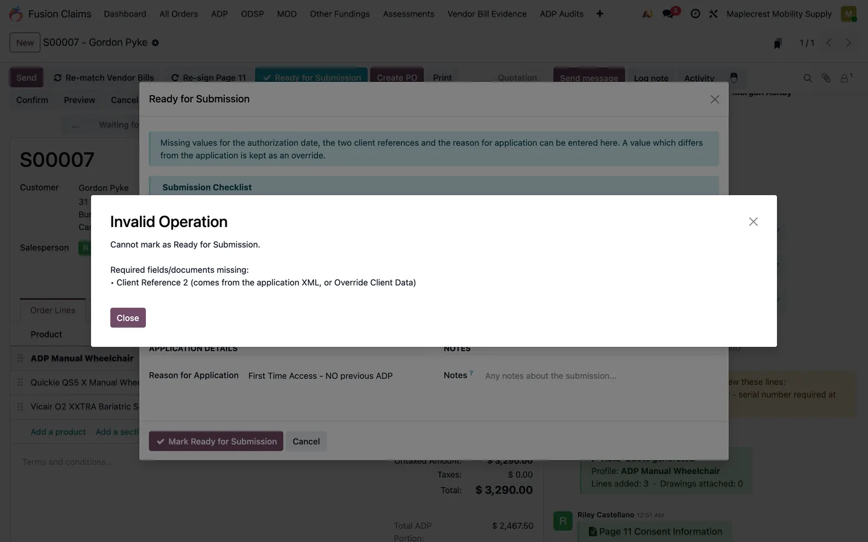The width and height of the screenshot is (868, 542).
Task: Open the Vendor Bill Evidence menu
Action: (487, 14)
